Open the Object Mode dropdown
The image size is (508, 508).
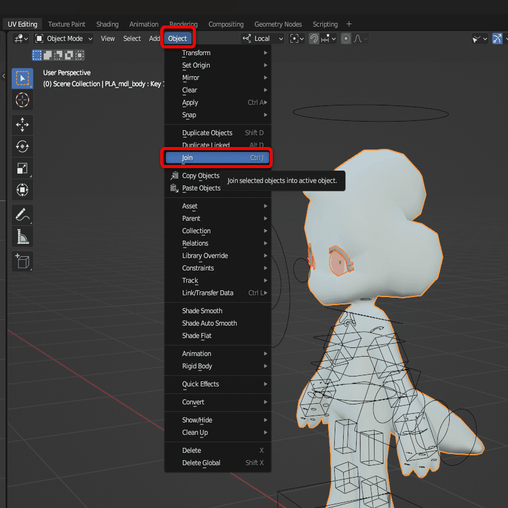point(64,39)
